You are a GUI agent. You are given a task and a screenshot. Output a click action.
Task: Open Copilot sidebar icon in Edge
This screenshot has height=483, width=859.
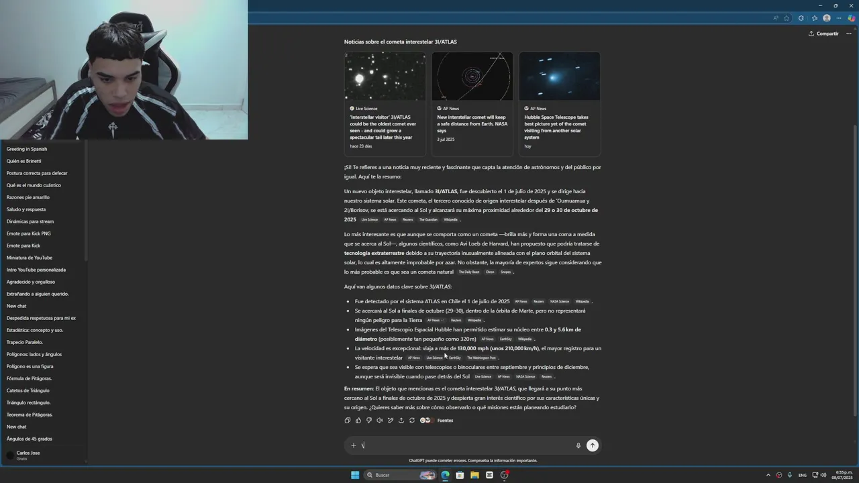pyautogui.click(x=851, y=18)
